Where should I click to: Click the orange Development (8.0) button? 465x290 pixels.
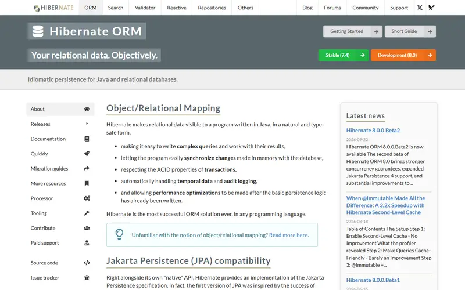(x=403, y=55)
